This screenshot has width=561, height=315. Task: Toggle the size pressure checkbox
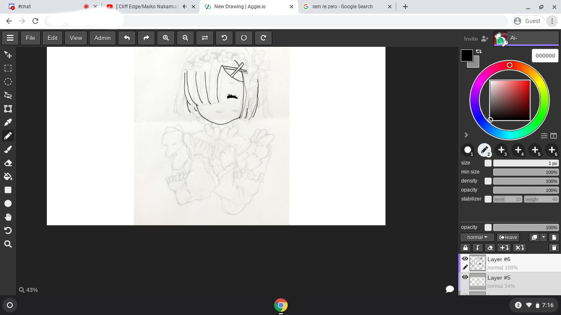(488, 163)
